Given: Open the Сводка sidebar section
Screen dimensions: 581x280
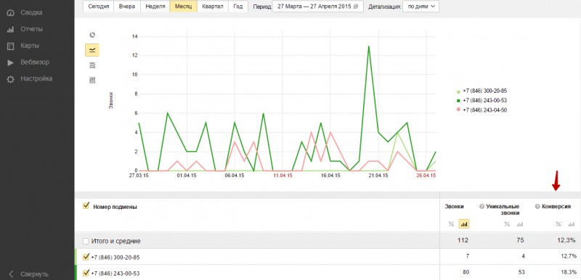Looking at the screenshot, I should (x=31, y=12).
